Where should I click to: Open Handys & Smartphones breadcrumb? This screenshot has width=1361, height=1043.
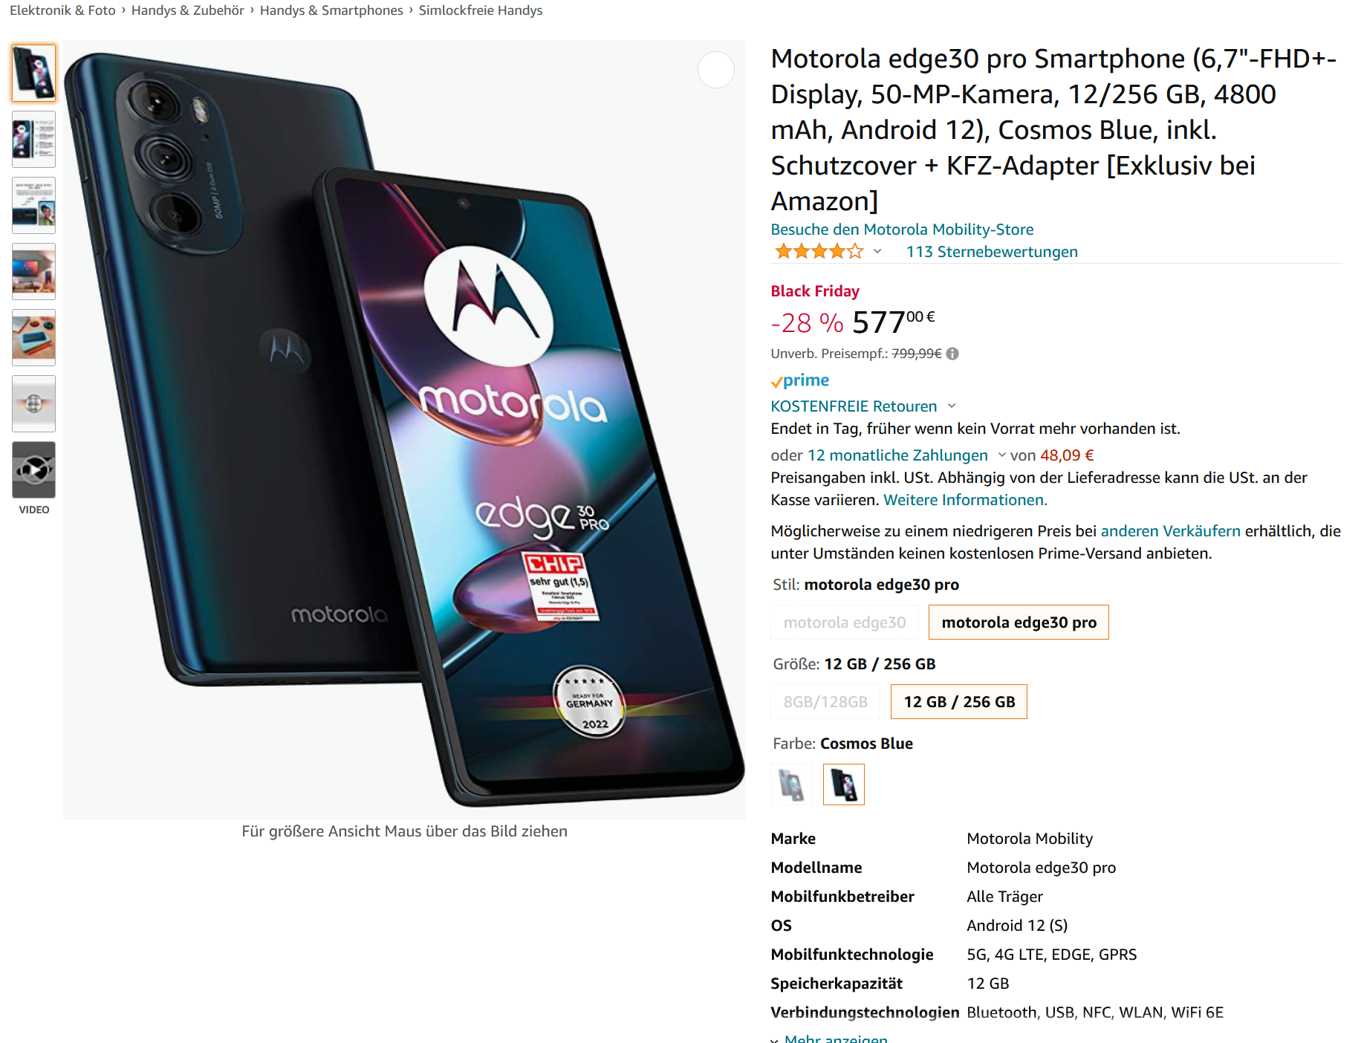[331, 10]
